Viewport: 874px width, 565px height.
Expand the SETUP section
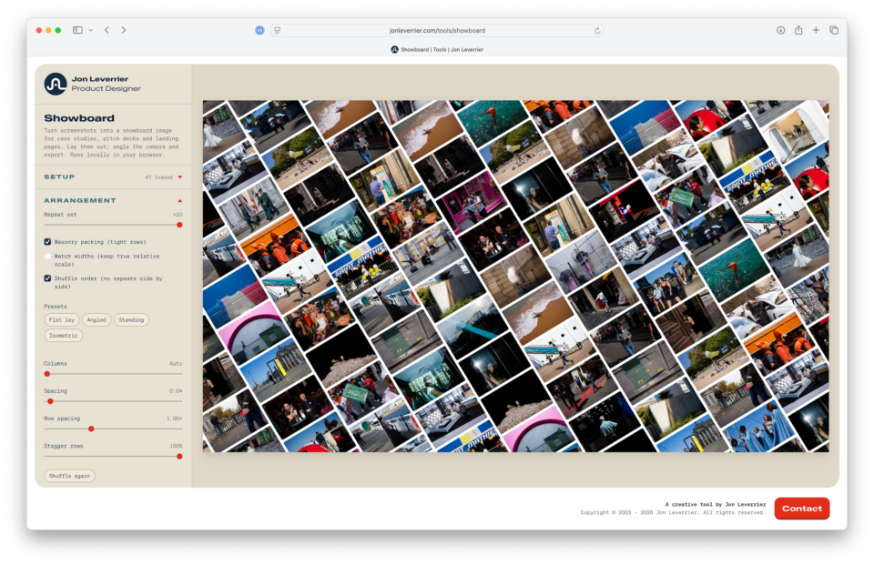[x=113, y=177]
